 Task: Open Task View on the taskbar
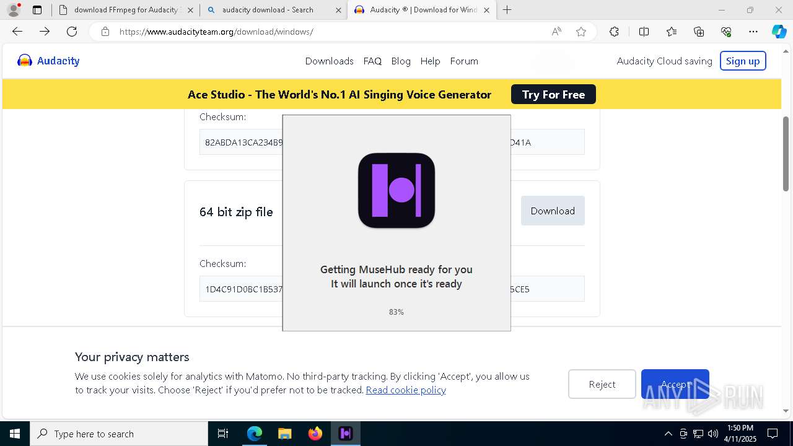(x=223, y=434)
